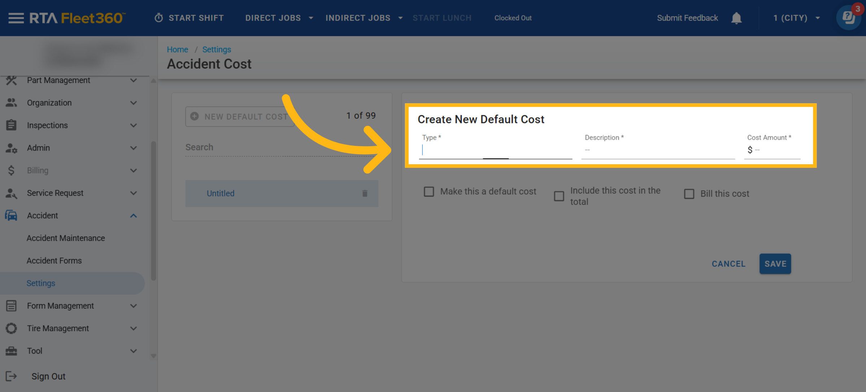Open Accident Maintenance in sidebar
The height and width of the screenshot is (392, 866).
coord(66,238)
